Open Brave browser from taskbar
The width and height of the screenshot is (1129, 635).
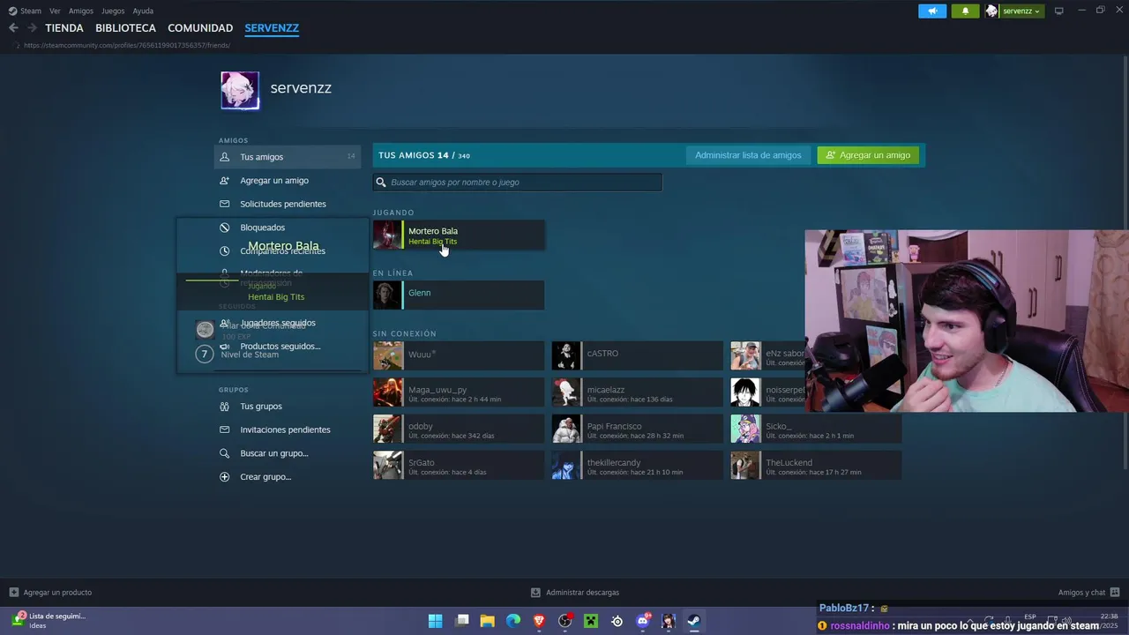(x=539, y=621)
